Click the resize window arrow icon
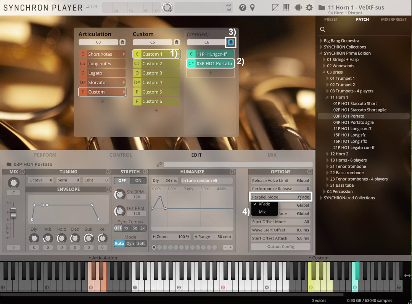Image resolution: width=412 pixels, height=304 pixels. (x=276, y=8)
